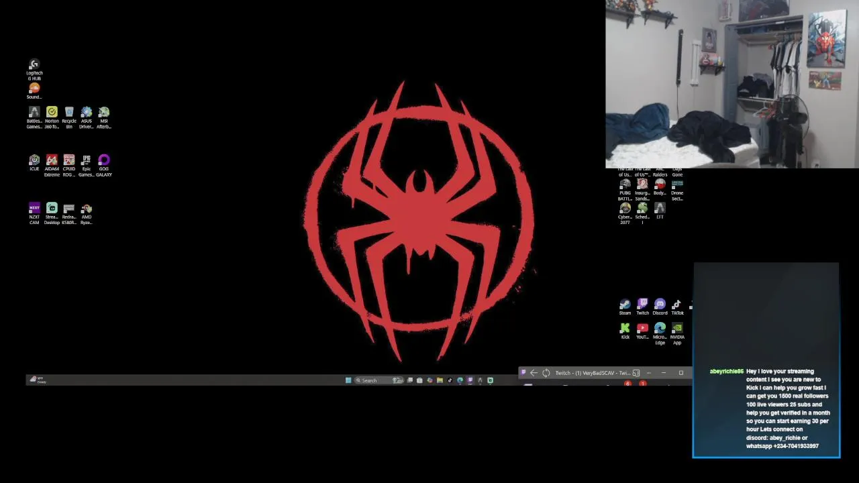Open the CPUID ROG shortcut
Screen dimensions: 859x483
coord(69,166)
